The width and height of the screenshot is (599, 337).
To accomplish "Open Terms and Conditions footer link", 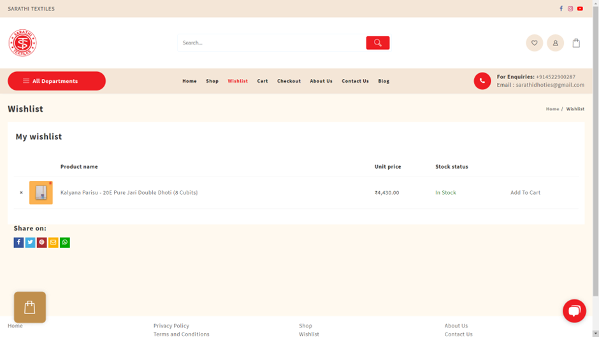I will tap(182, 334).
